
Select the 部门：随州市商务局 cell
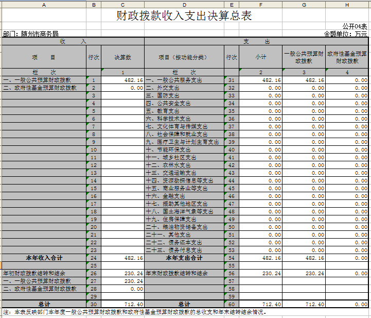pyautogui.click(x=31, y=34)
